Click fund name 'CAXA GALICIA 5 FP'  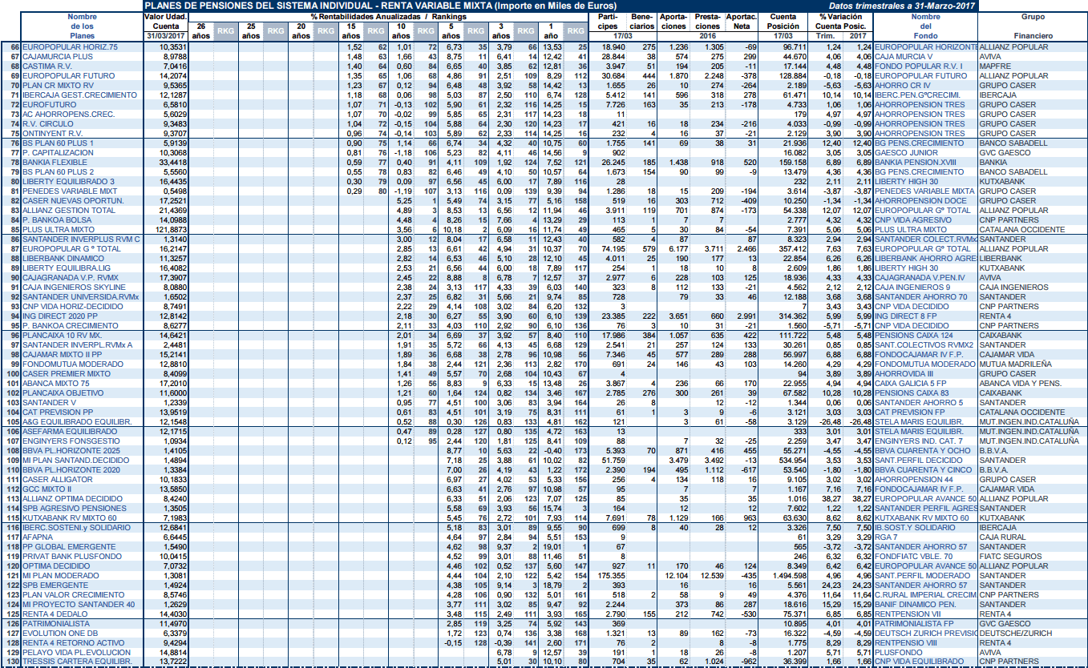tap(911, 384)
